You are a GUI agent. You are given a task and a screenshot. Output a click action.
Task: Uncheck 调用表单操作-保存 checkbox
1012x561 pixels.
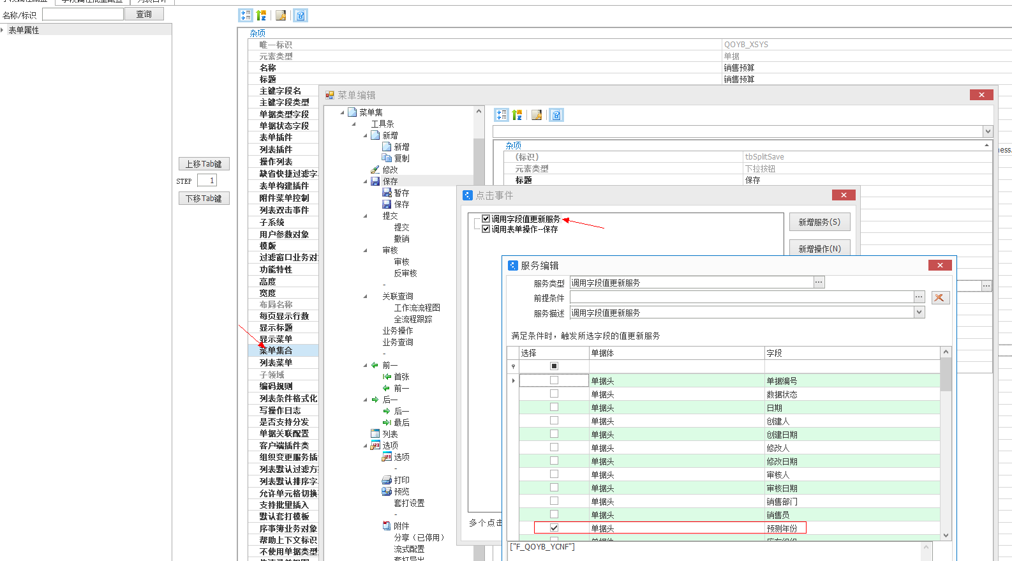(x=486, y=229)
